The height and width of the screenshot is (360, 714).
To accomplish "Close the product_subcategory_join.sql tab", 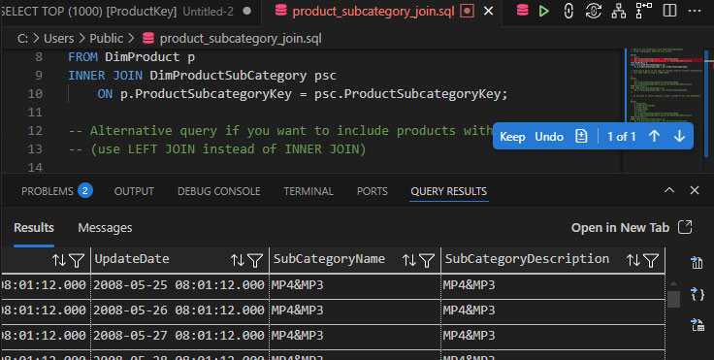I will [488, 11].
